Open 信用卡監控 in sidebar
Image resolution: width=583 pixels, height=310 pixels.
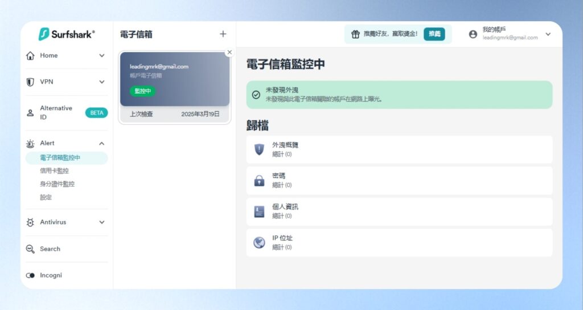click(x=54, y=171)
